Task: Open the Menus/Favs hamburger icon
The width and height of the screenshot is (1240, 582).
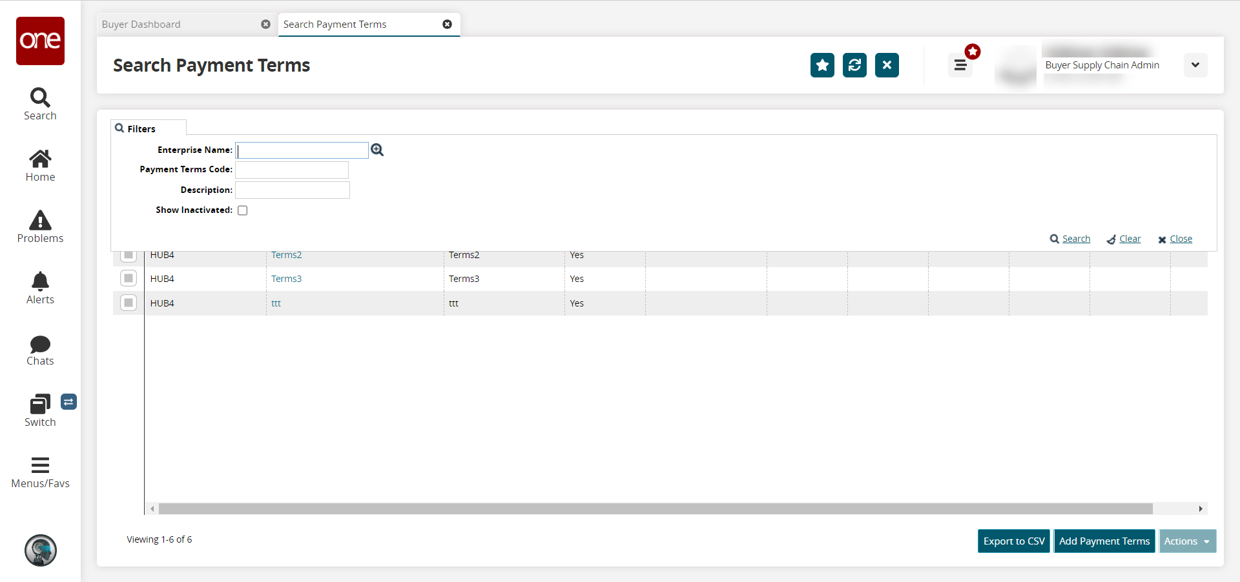Action: pyautogui.click(x=40, y=473)
